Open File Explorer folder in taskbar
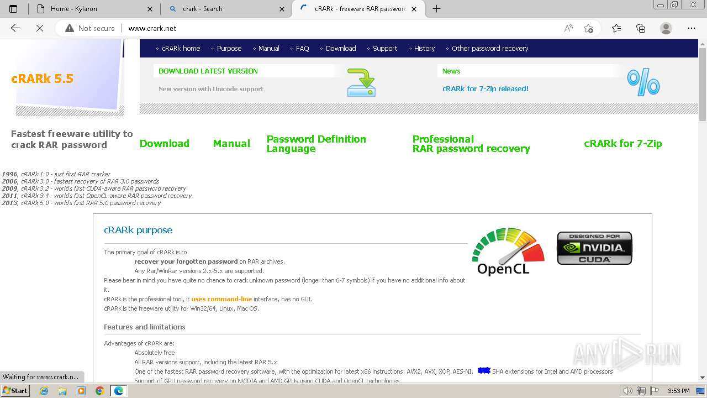 coord(62,391)
